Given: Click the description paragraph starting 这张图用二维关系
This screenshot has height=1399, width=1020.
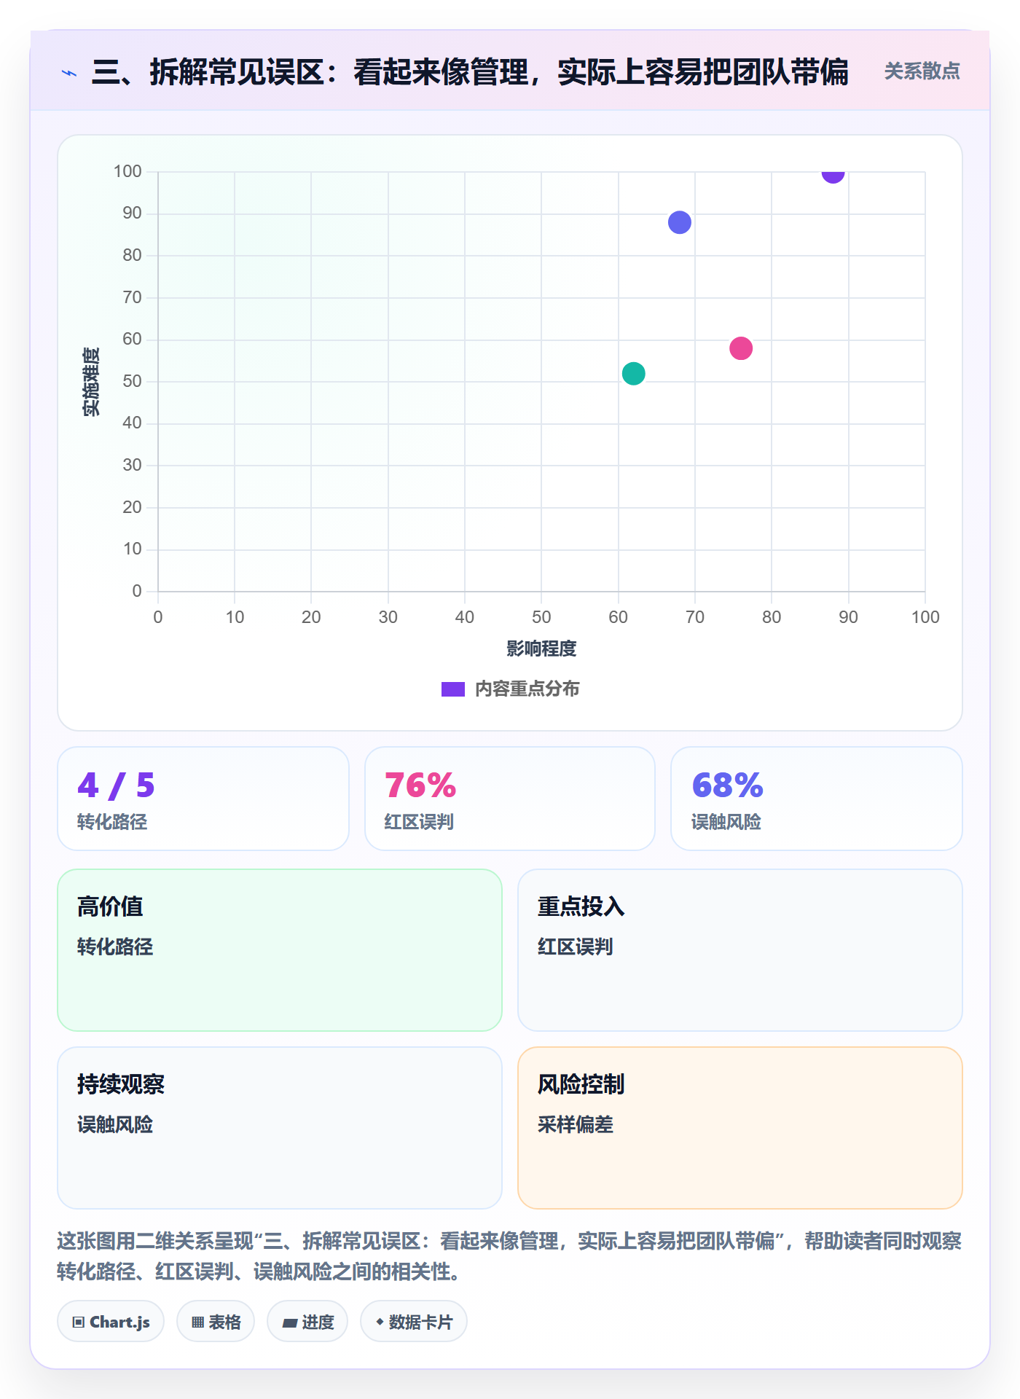Looking at the screenshot, I should [x=509, y=1256].
